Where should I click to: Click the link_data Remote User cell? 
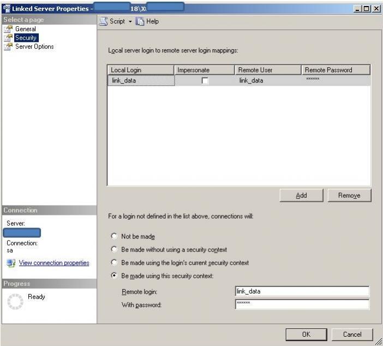(268, 80)
